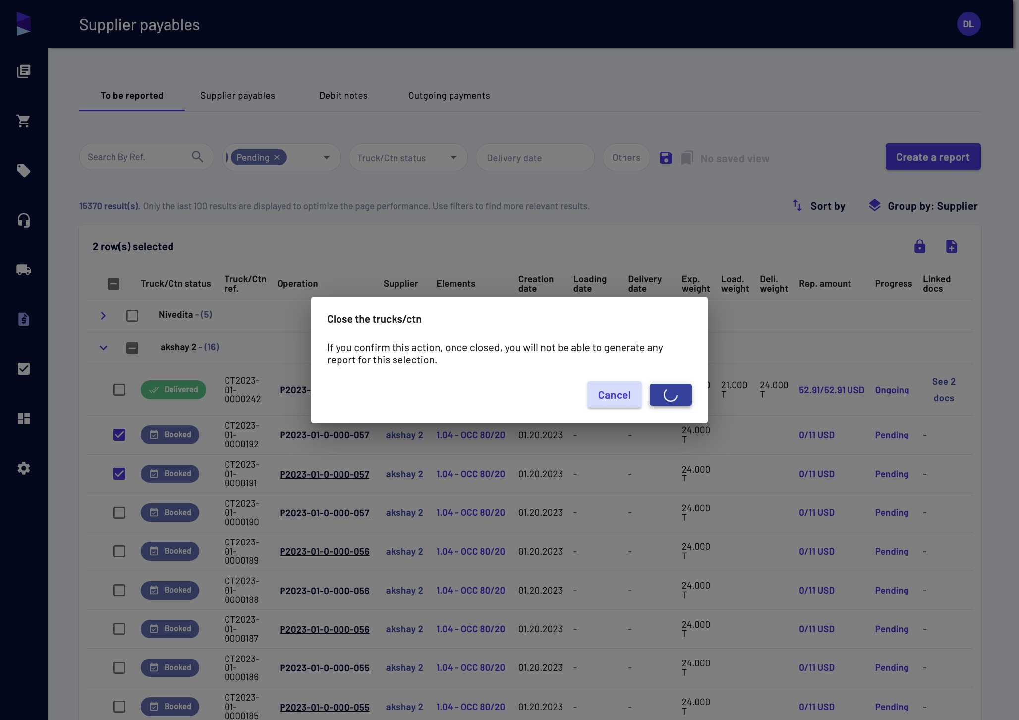Switch to the Outgoing payments tab
Viewport: 1019px width, 720px height.
[x=449, y=96]
